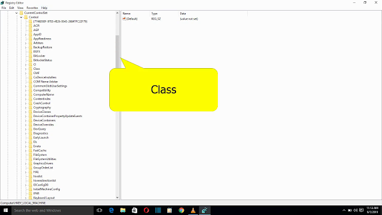Expand the DeviceClasses key
This screenshot has height=215, width=382.
tap(26, 112)
